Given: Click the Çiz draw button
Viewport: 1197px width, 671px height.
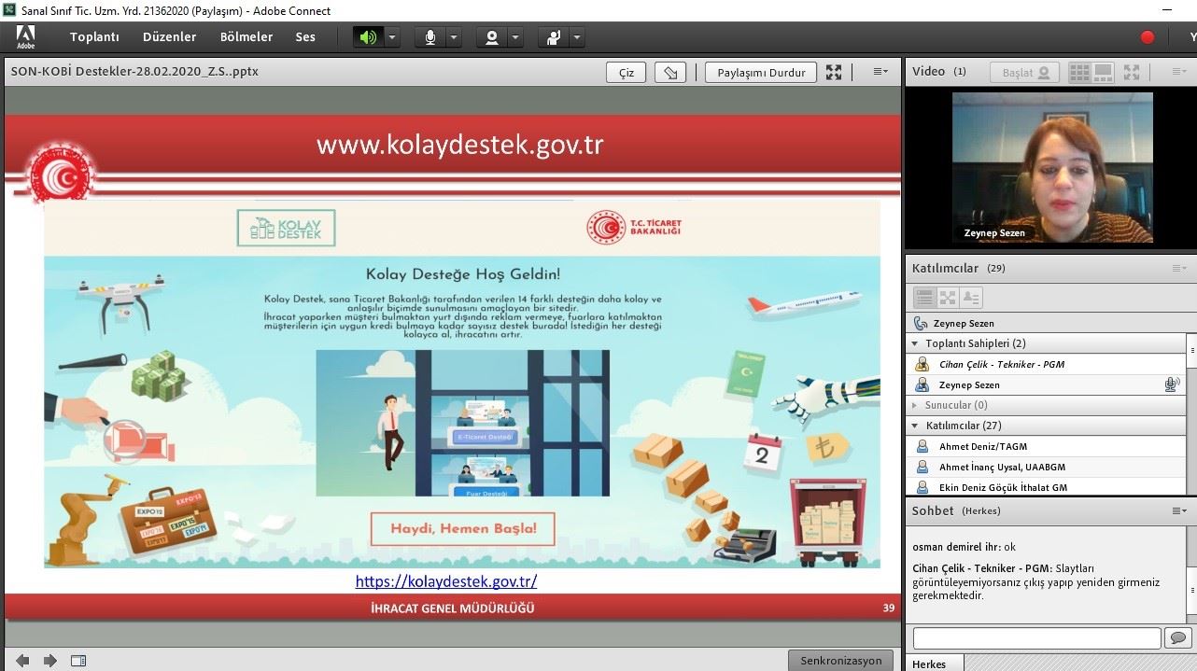Looking at the screenshot, I should (626, 73).
